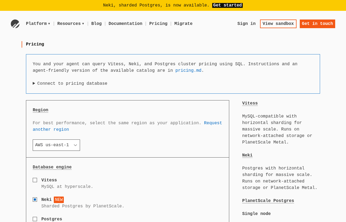
Task: Click the Vitess heading in sidebar
Action: pos(250,103)
